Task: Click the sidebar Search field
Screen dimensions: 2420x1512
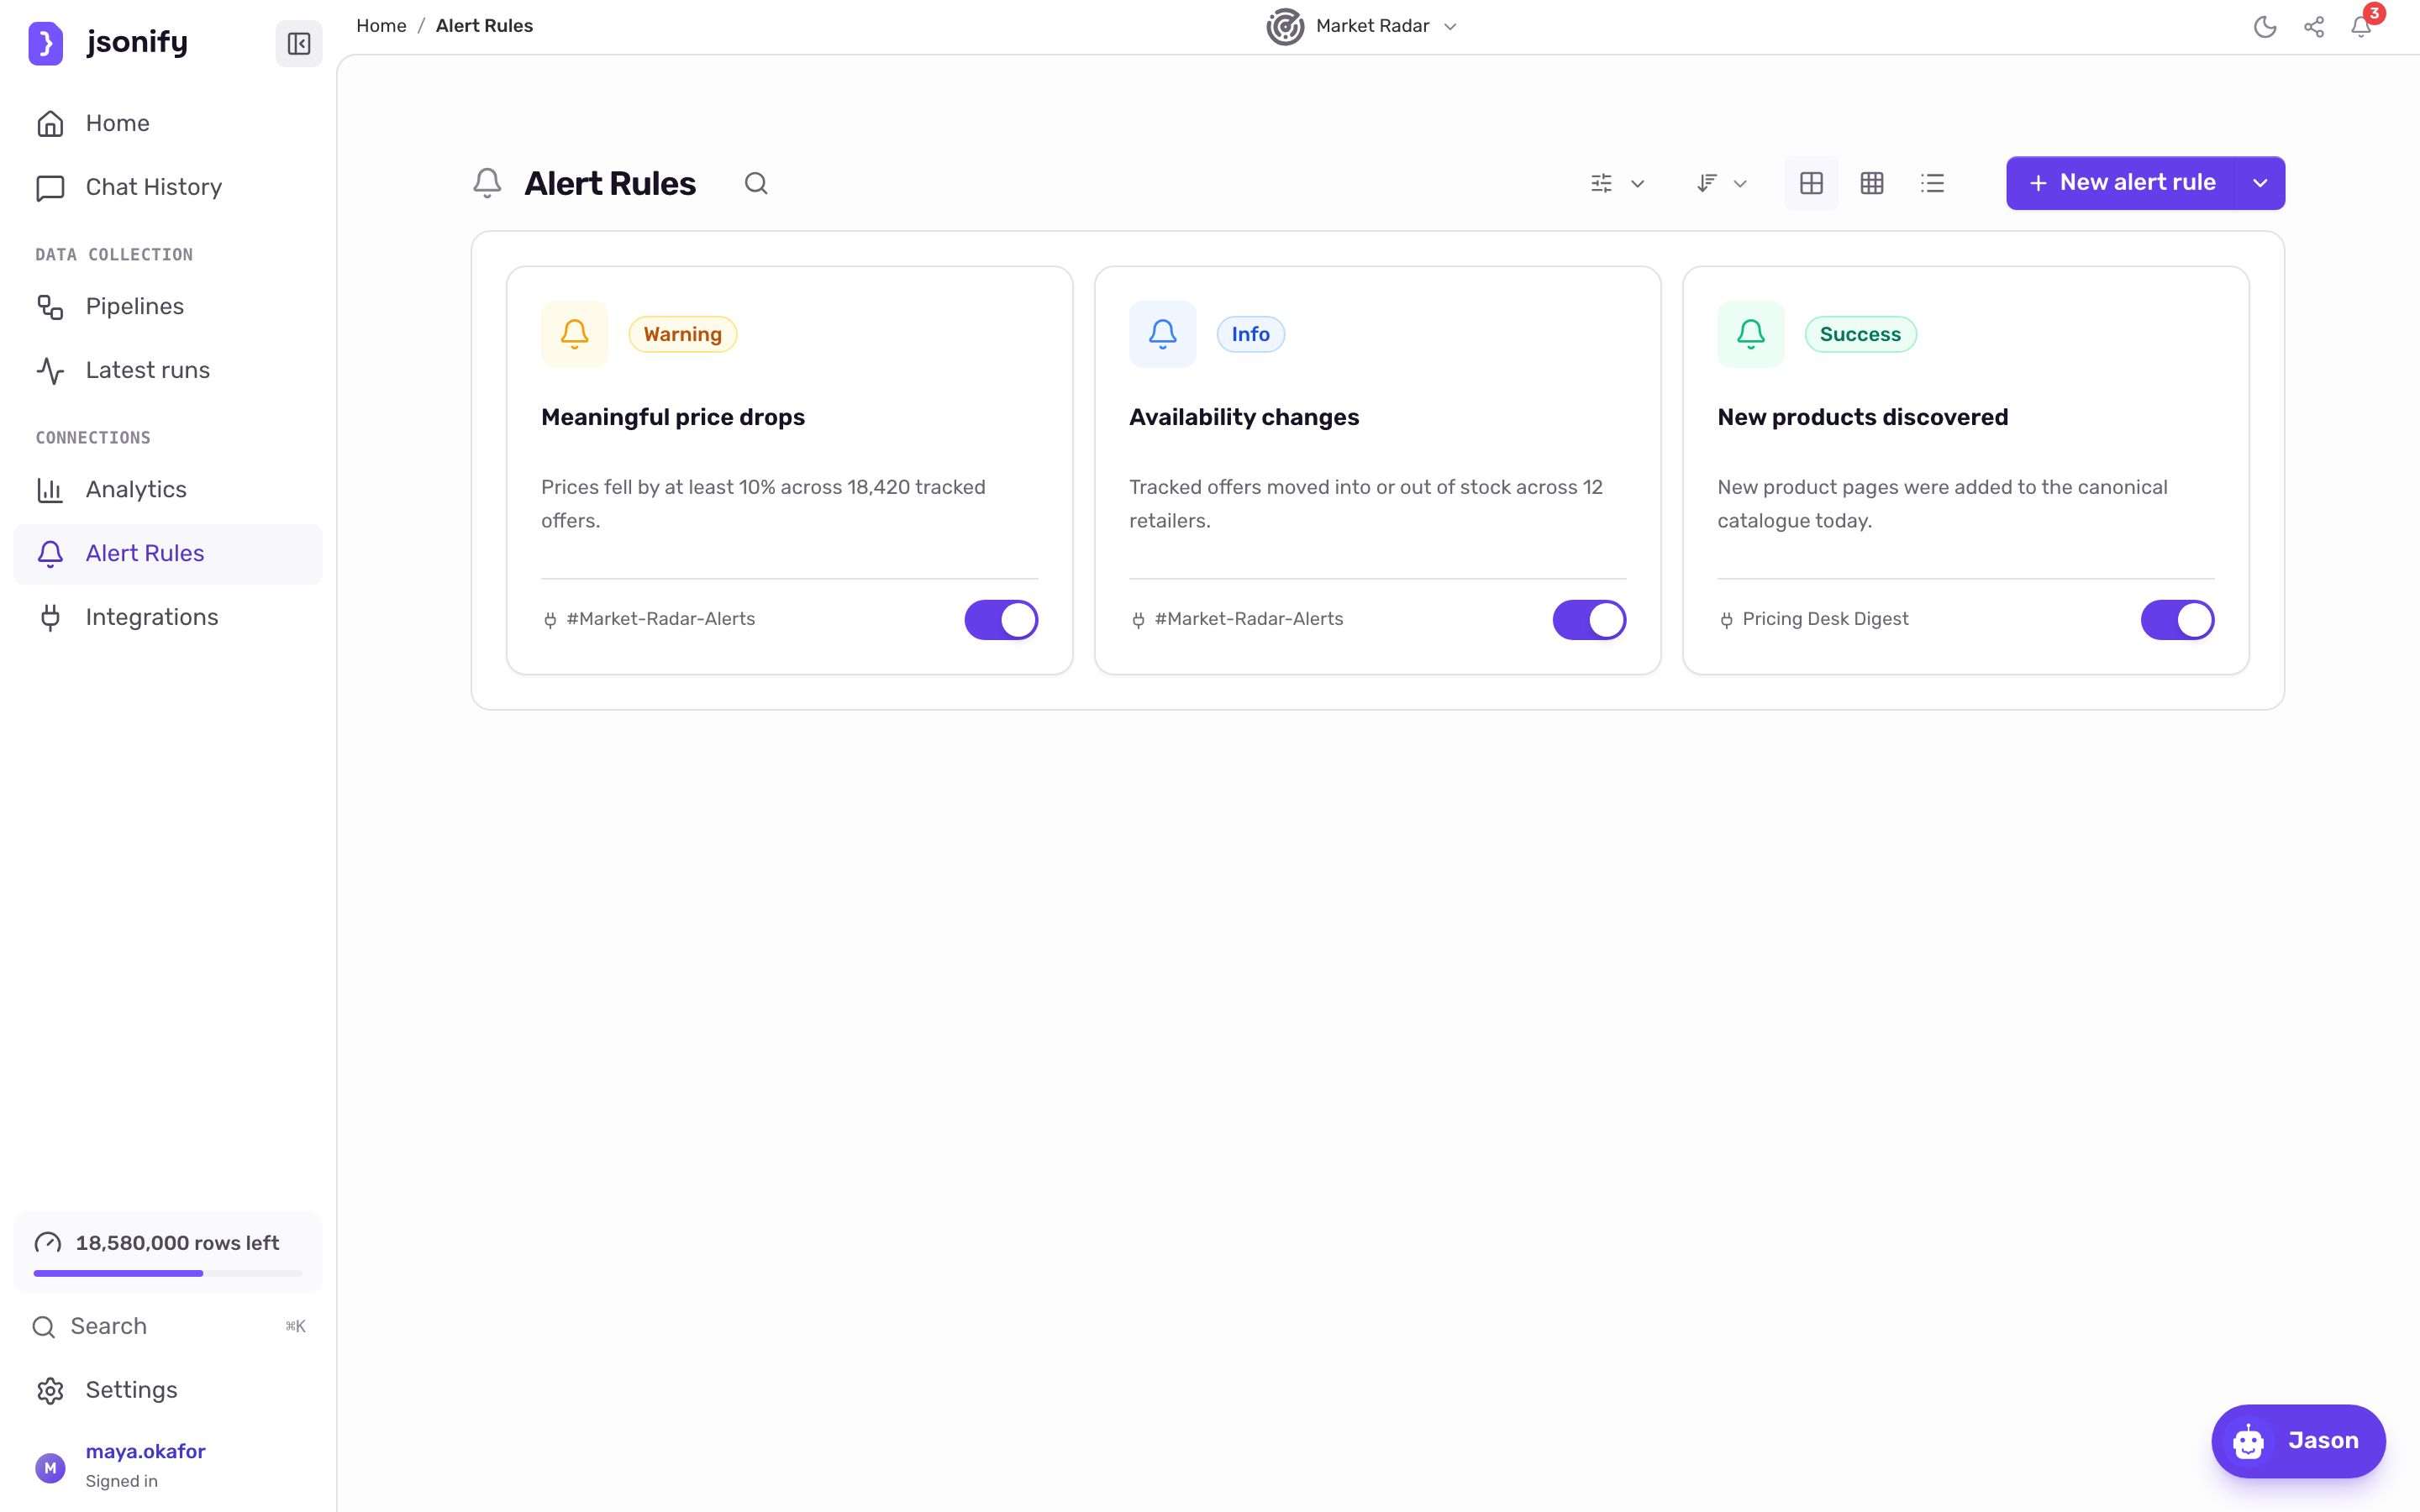Action: click(x=168, y=1326)
